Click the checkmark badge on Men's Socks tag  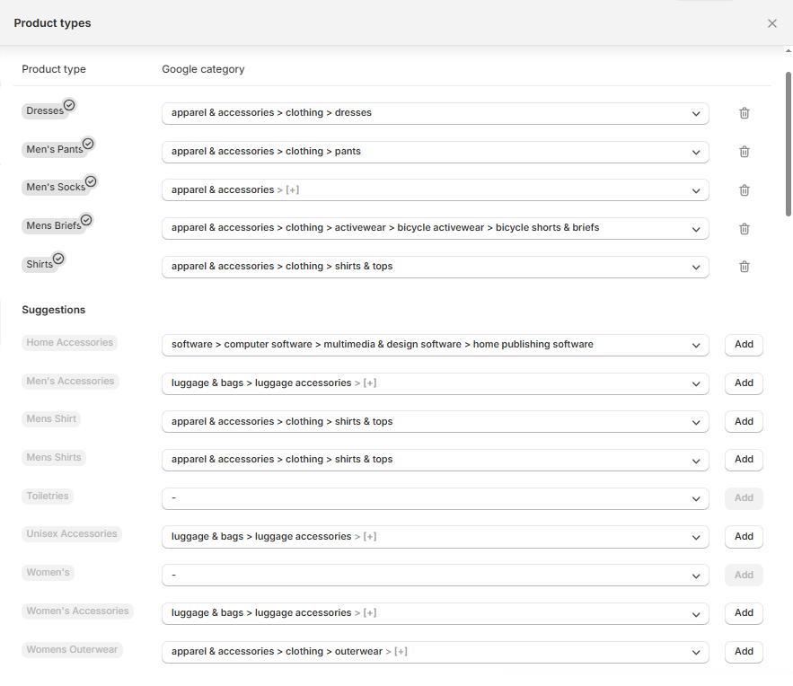coord(91,181)
